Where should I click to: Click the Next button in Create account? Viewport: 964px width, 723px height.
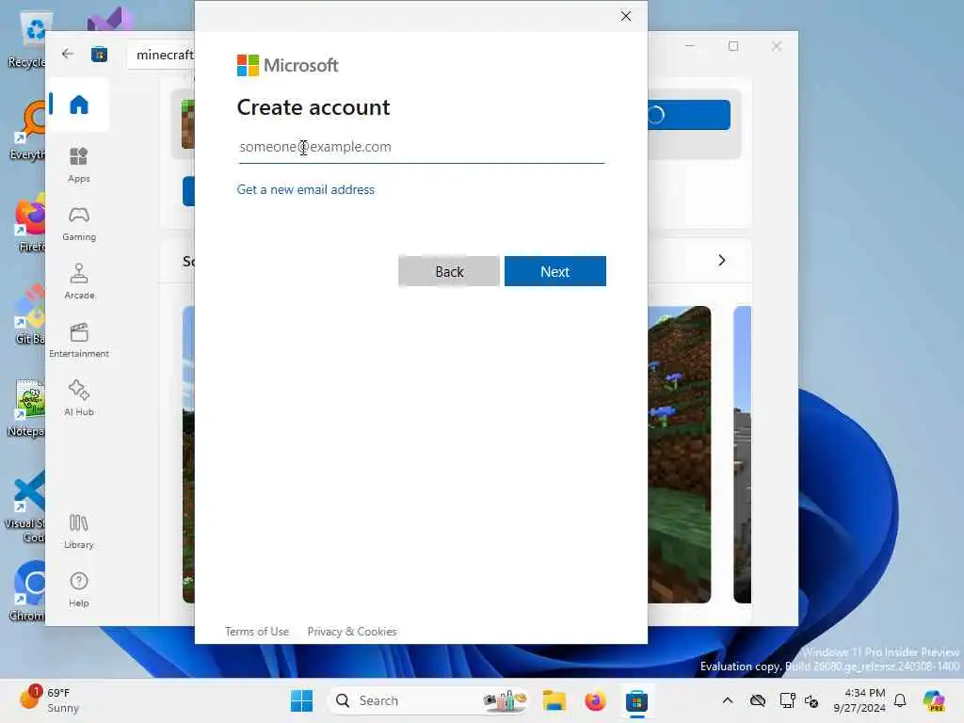click(555, 271)
